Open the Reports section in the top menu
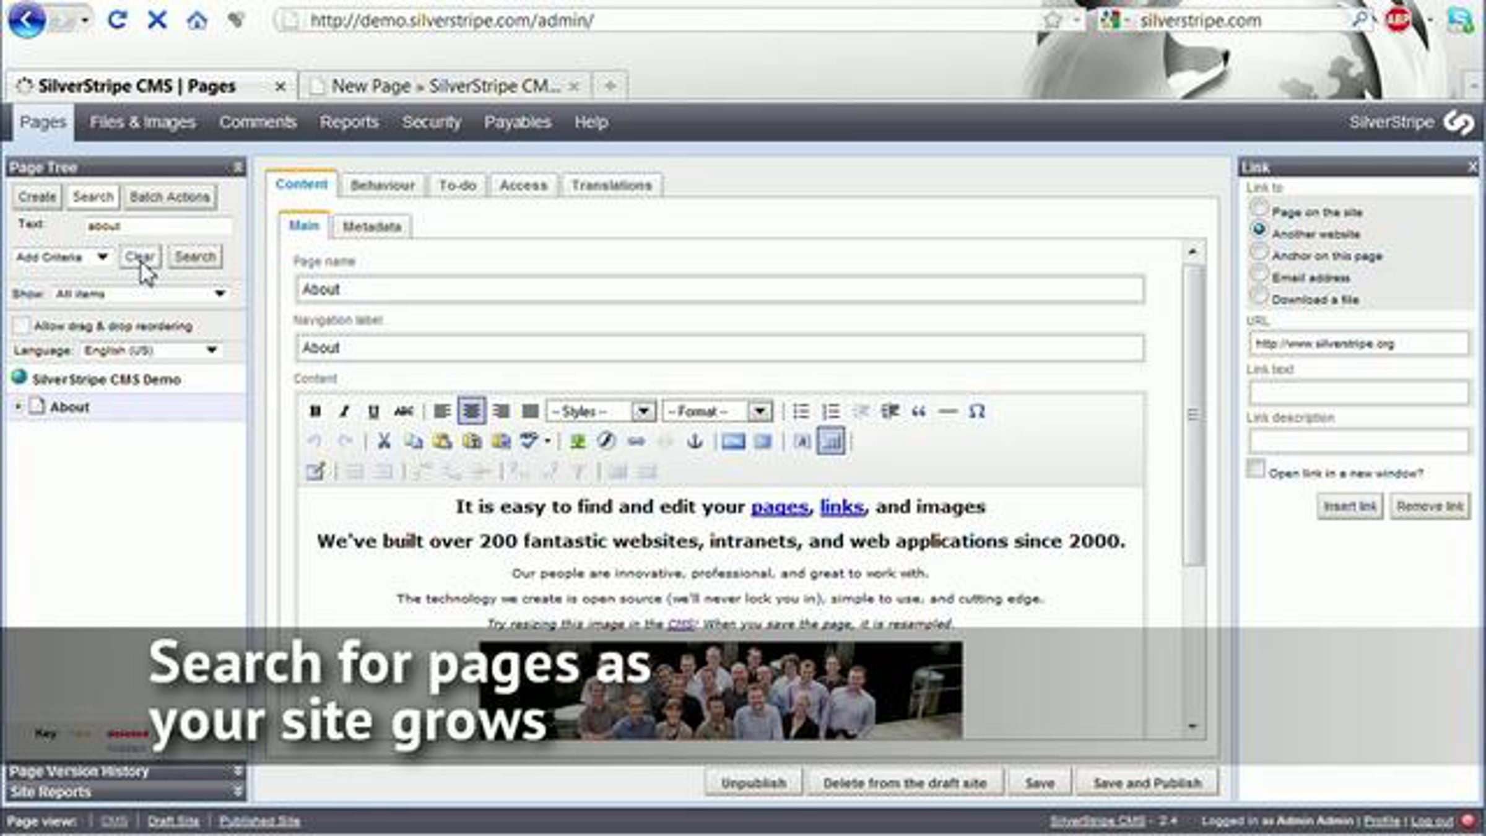Image resolution: width=1486 pixels, height=836 pixels. (349, 122)
